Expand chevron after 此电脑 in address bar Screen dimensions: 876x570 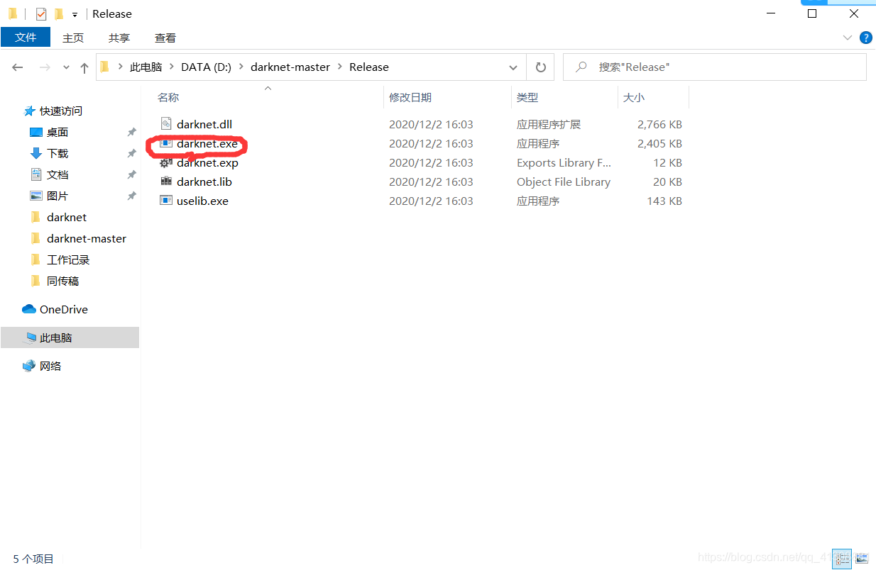tap(172, 67)
